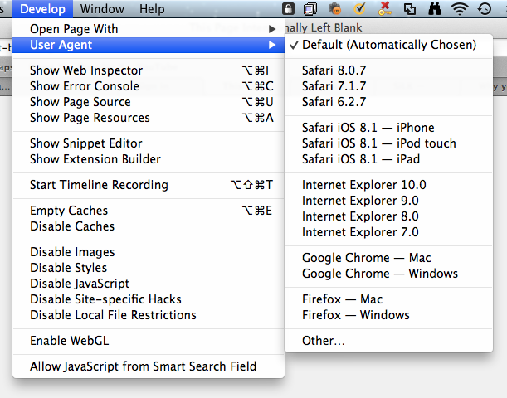Open the Help menu
Viewport: 507px width, 398px height.
click(x=152, y=9)
